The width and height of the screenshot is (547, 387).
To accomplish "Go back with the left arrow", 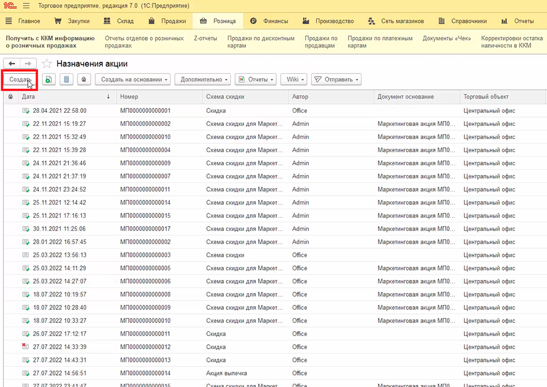I will (12, 63).
